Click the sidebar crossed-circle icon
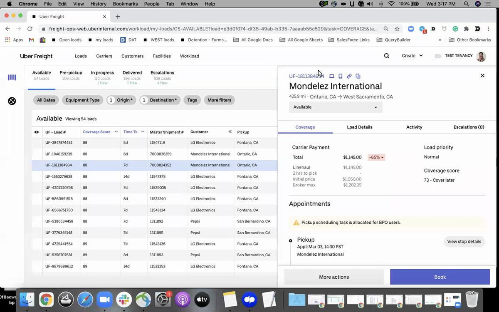The width and height of the screenshot is (499, 312). point(12,101)
